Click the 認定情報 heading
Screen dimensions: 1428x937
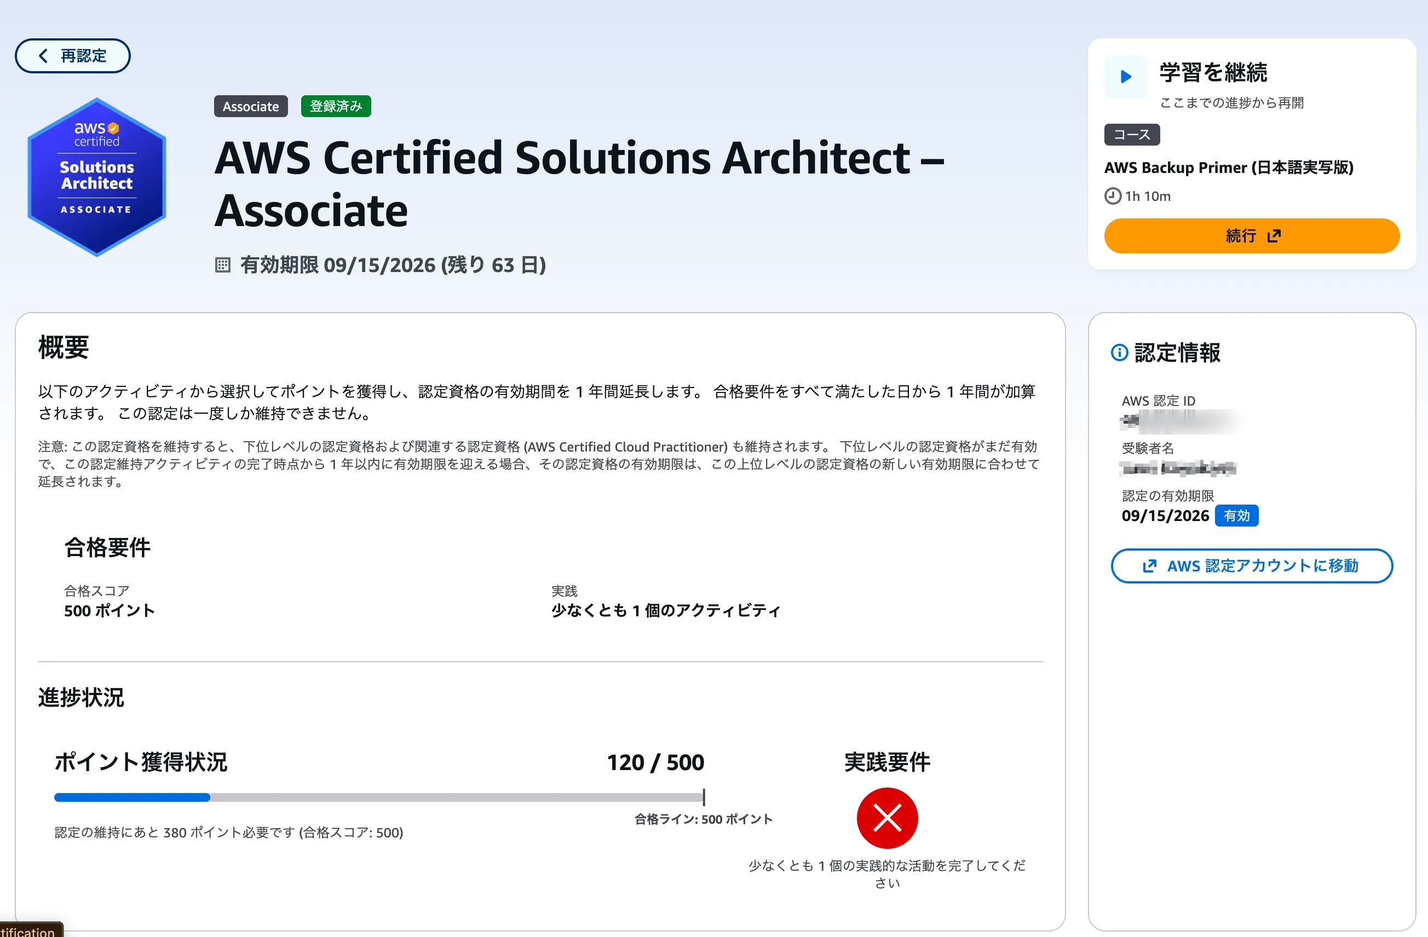pyautogui.click(x=1177, y=352)
